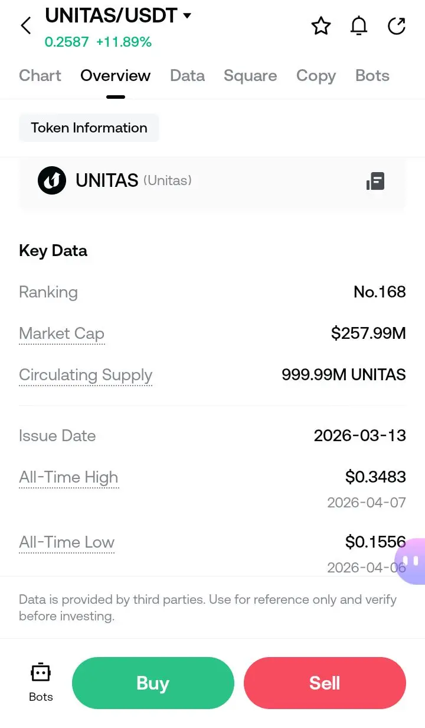
Task: Tap the Market Cap label for info
Action: point(61,334)
